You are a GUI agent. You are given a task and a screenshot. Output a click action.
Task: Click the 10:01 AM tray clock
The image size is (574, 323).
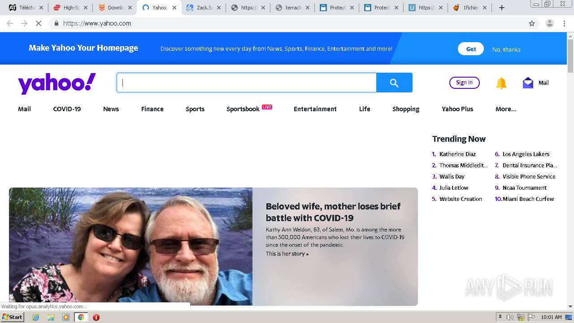(551, 317)
